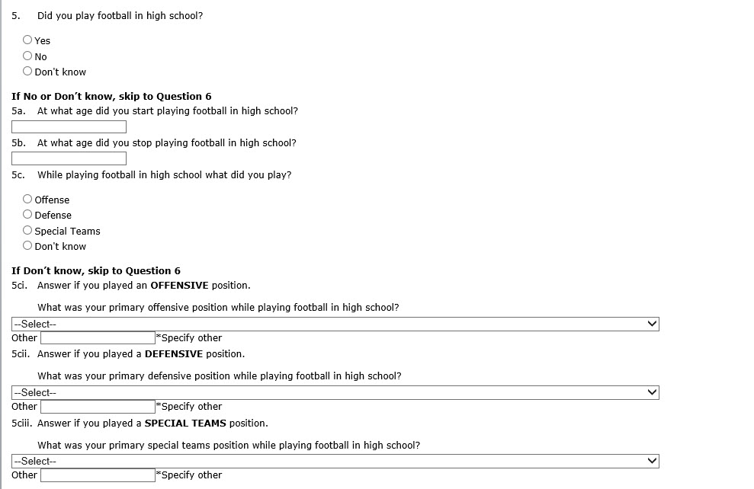Screen dimensions: 754x489
Task: Click the Other field for offensive position
Action: [98, 337]
